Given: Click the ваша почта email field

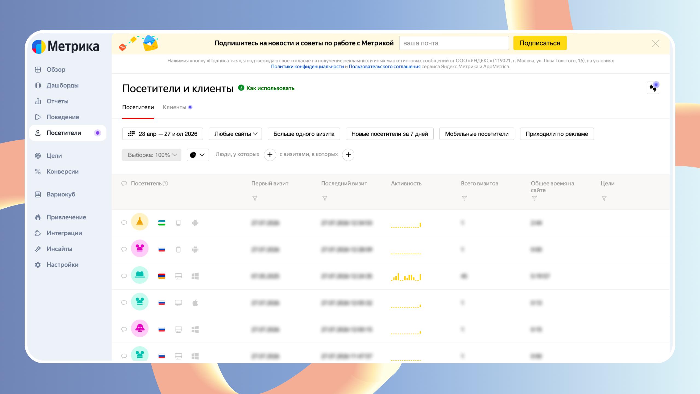Looking at the screenshot, I should pyautogui.click(x=454, y=43).
